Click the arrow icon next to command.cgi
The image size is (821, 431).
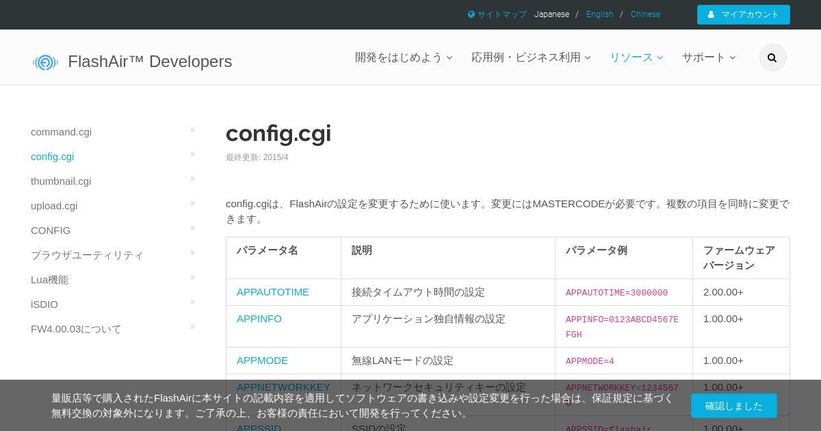click(x=192, y=129)
